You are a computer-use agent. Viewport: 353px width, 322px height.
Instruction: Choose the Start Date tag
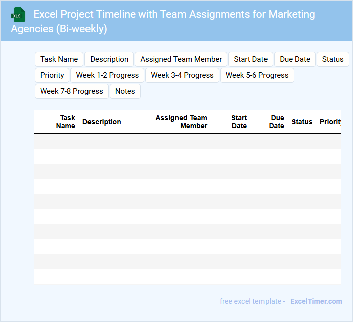250,59
